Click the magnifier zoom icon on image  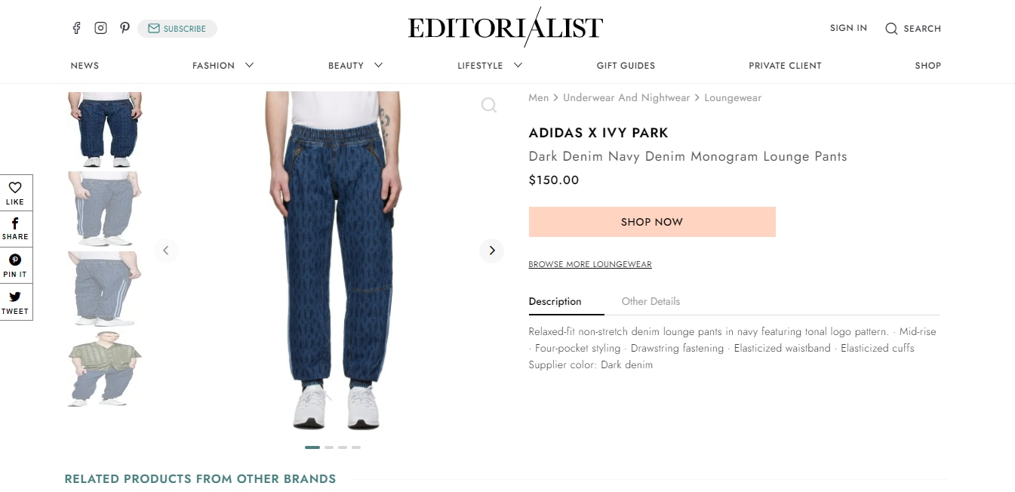tap(489, 105)
